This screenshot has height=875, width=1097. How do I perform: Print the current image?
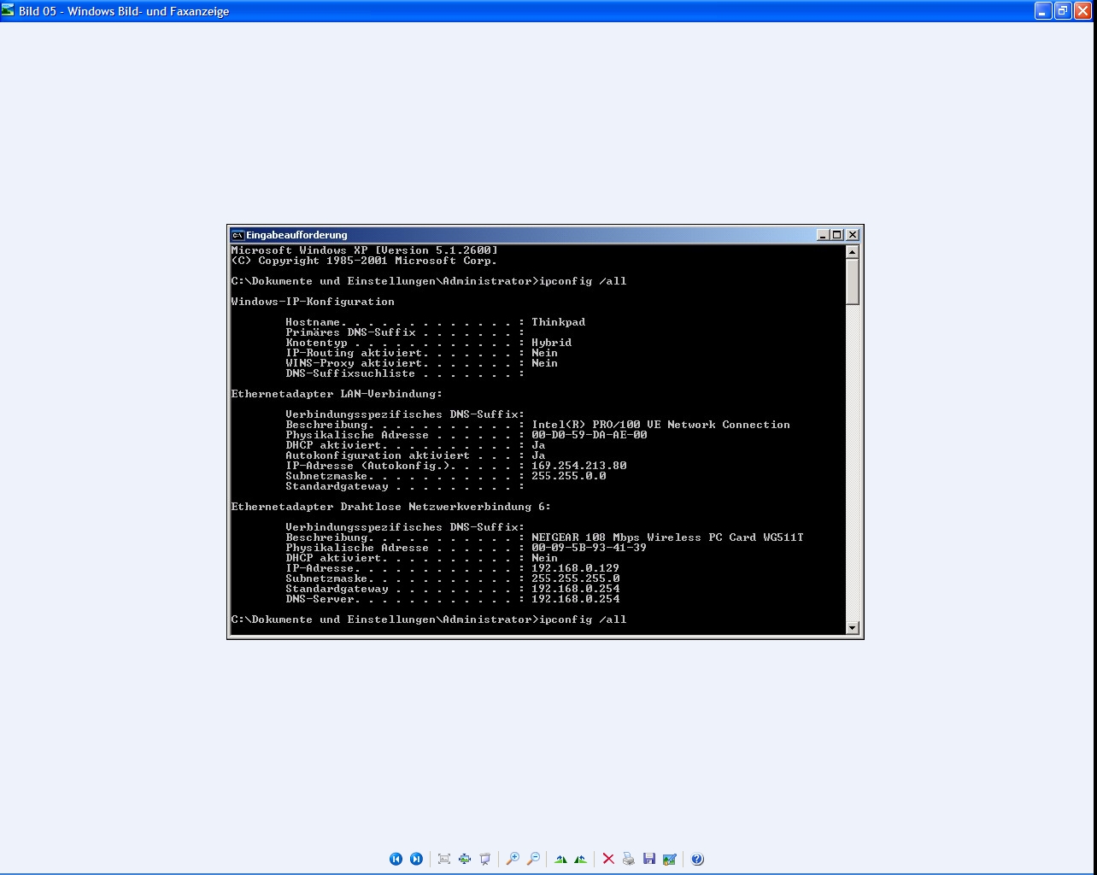629,859
